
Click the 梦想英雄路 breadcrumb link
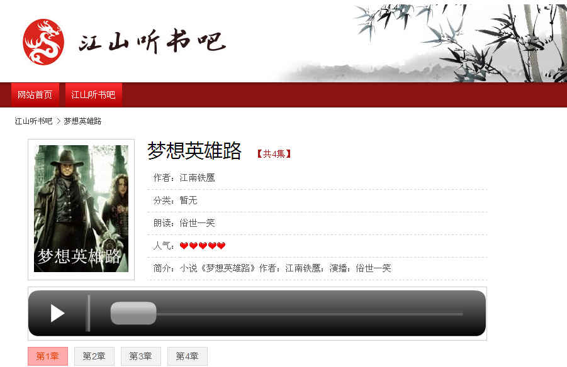click(82, 121)
